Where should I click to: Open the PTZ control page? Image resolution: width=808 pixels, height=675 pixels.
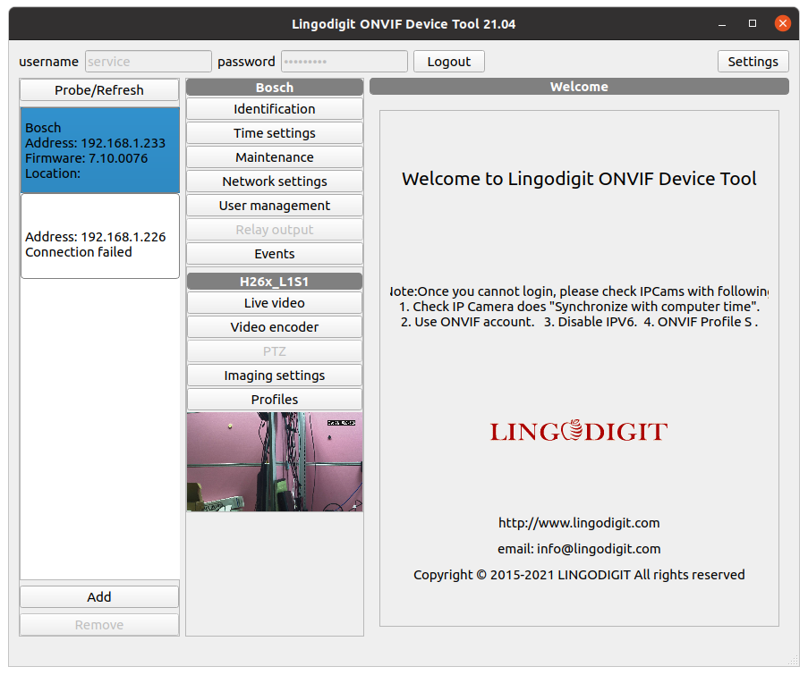[275, 351]
